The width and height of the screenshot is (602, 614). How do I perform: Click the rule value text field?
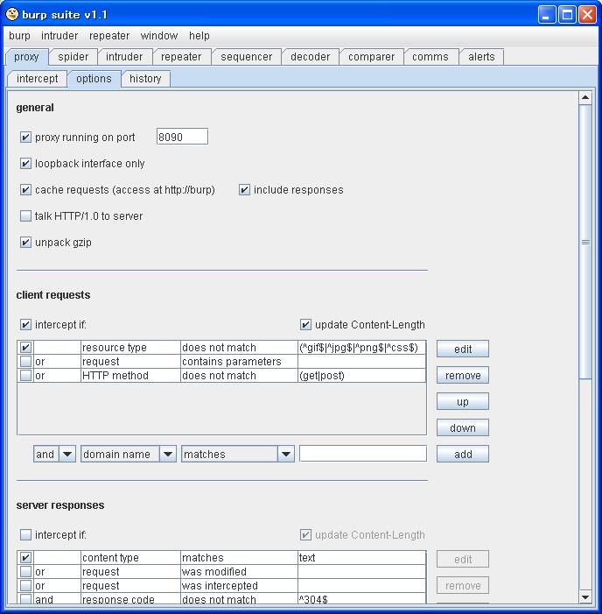tap(362, 454)
